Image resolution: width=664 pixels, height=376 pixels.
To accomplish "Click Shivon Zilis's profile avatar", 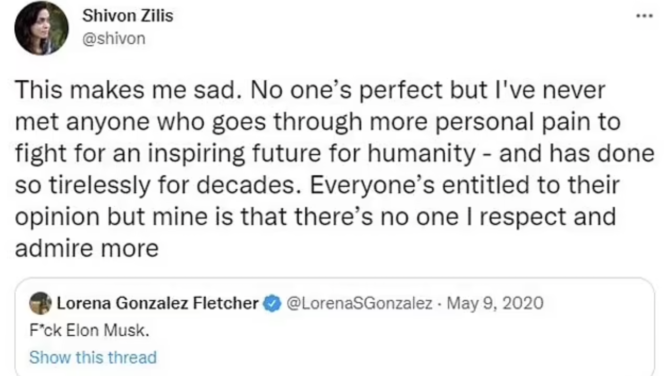I will [41, 28].
